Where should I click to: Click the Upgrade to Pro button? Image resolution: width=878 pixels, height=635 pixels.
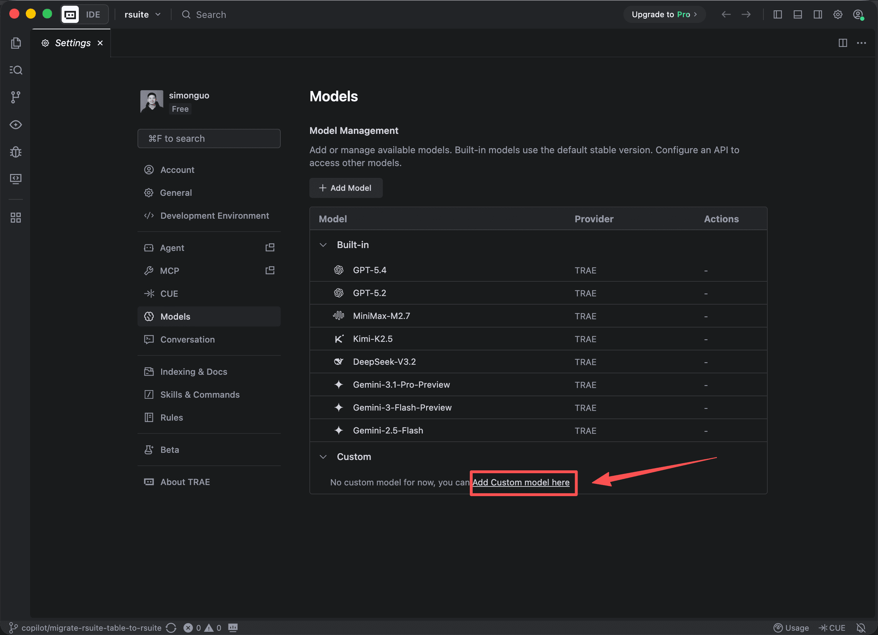tap(664, 15)
